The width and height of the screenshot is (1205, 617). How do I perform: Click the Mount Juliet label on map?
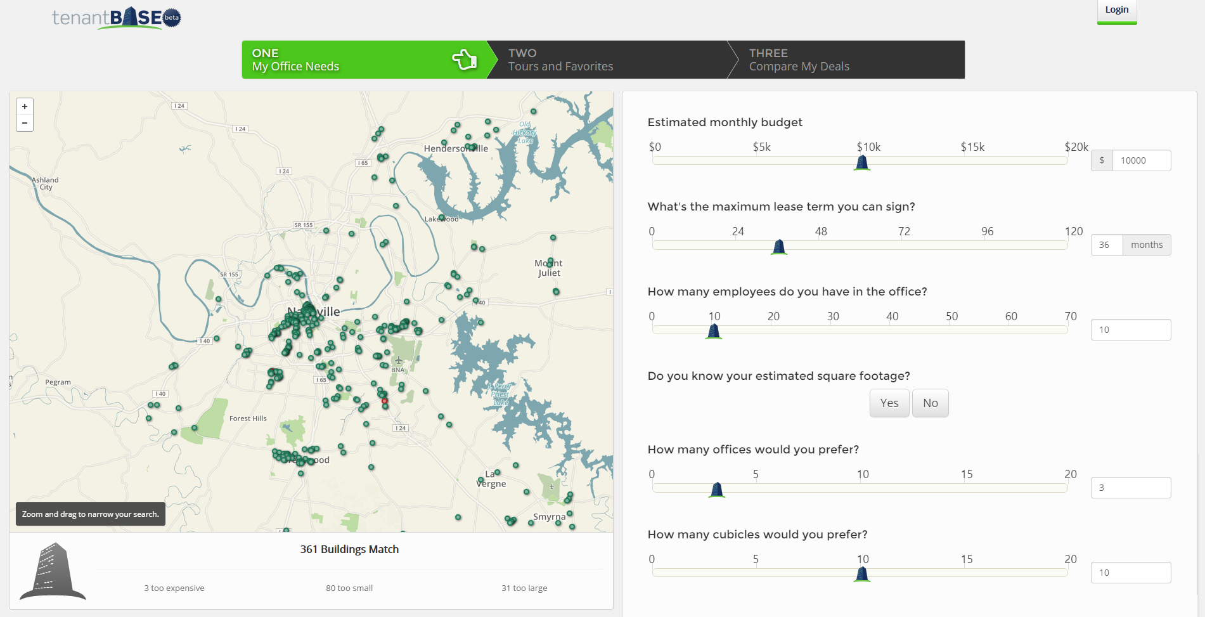pos(548,268)
